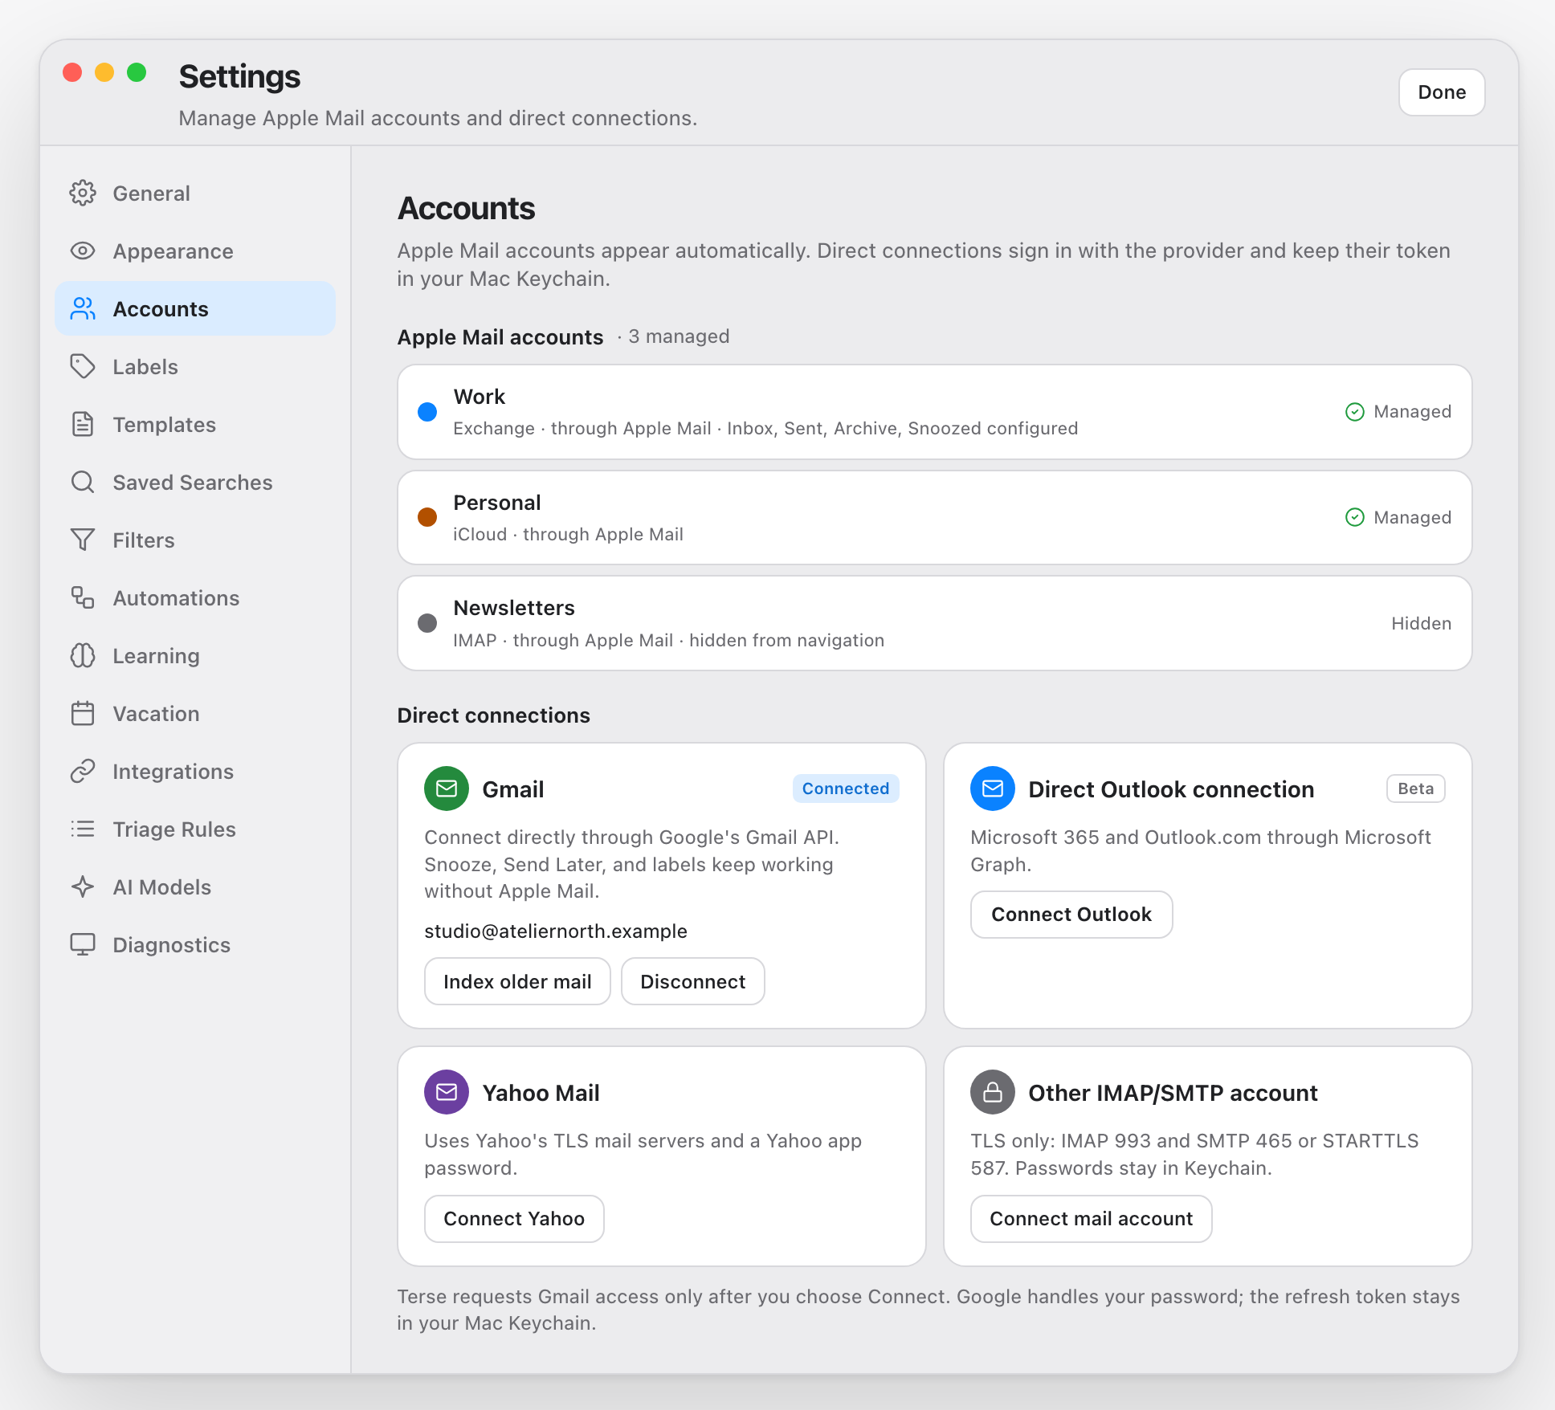The image size is (1555, 1410).
Task: Go to Saved Searches in sidebar
Action: click(x=195, y=483)
